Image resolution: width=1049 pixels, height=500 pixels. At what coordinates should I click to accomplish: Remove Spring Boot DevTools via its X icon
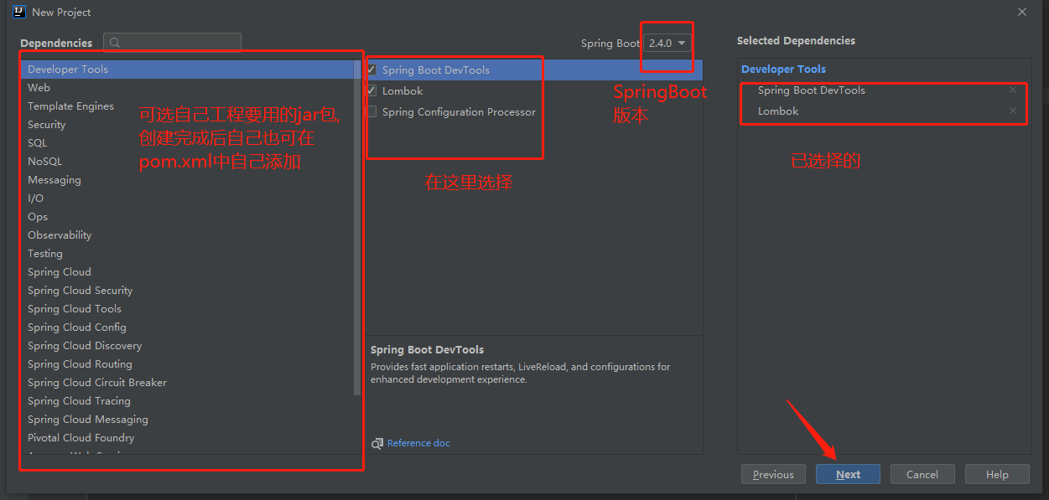pos(1013,90)
